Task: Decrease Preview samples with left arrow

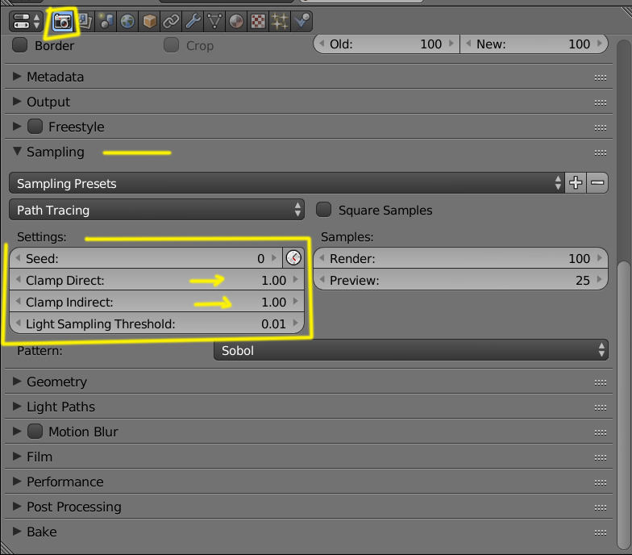Action: 322,279
